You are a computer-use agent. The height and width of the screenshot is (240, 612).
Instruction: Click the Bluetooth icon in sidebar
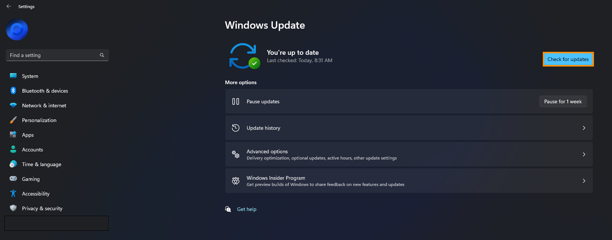point(13,90)
